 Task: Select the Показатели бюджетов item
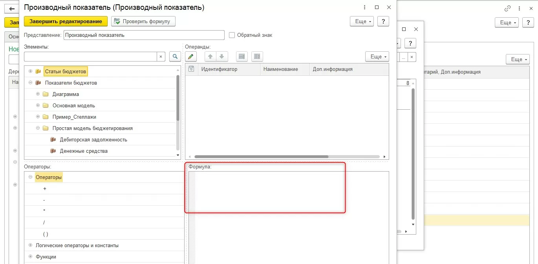[71, 83]
